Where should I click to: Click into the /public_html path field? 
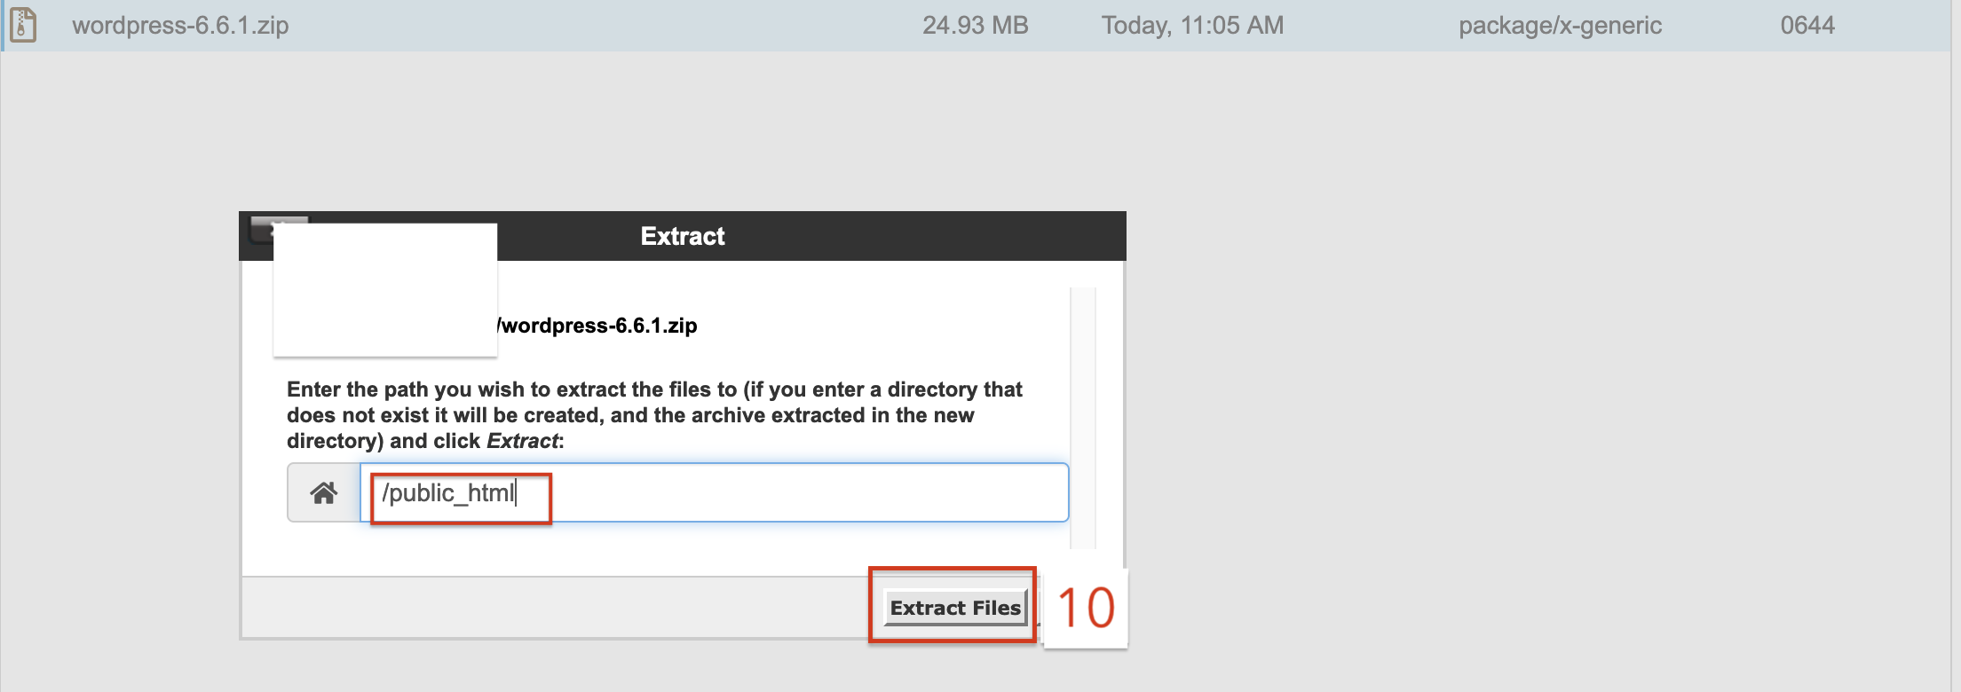point(714,492)
